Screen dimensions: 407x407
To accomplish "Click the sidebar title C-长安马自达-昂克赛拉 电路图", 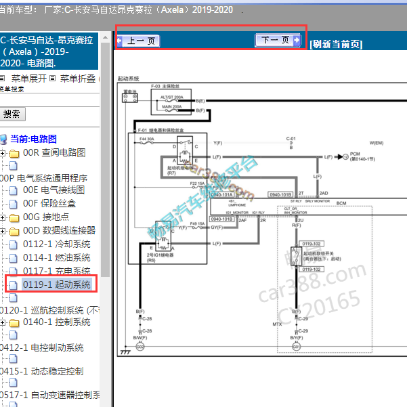I will [x=49, y=51].
